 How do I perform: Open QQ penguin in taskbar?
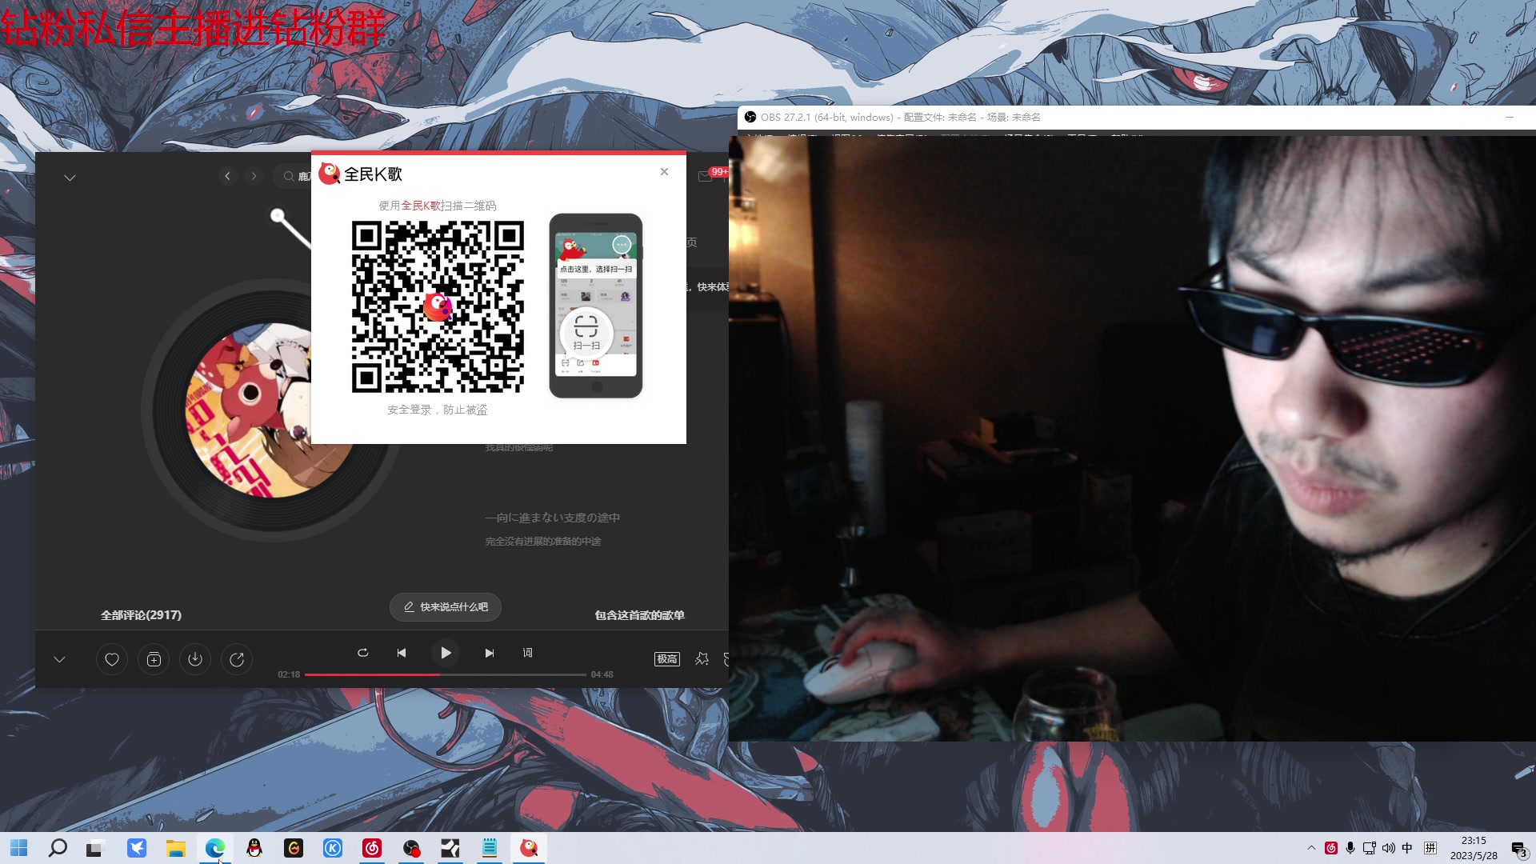254,849
